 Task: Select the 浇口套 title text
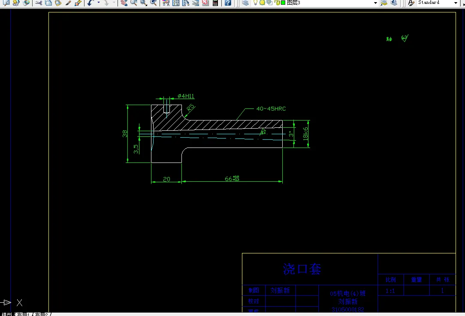coord(302,269)
